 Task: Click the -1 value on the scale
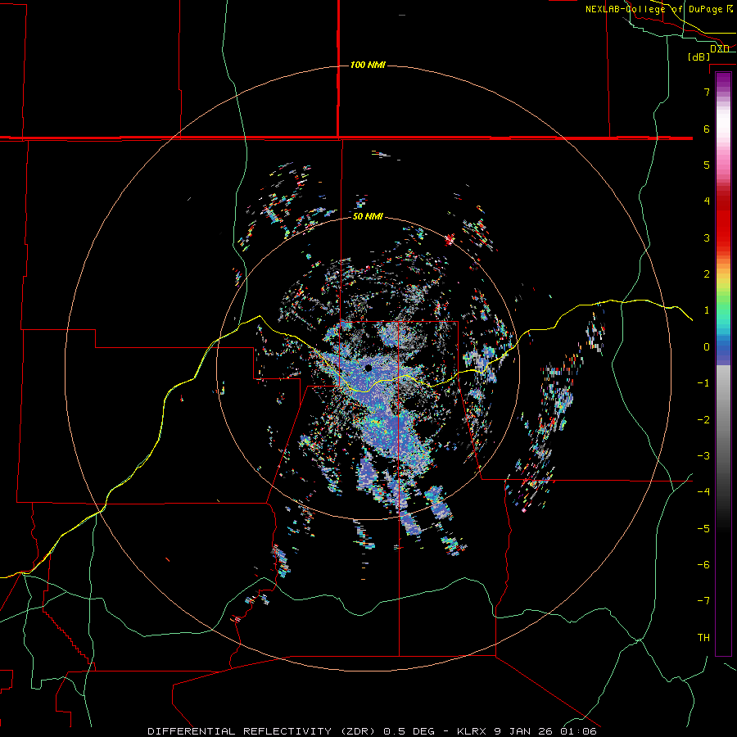[703, 383]
